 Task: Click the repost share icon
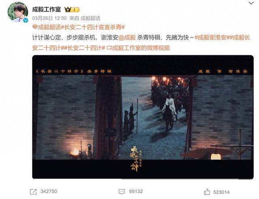click(33, 192)
